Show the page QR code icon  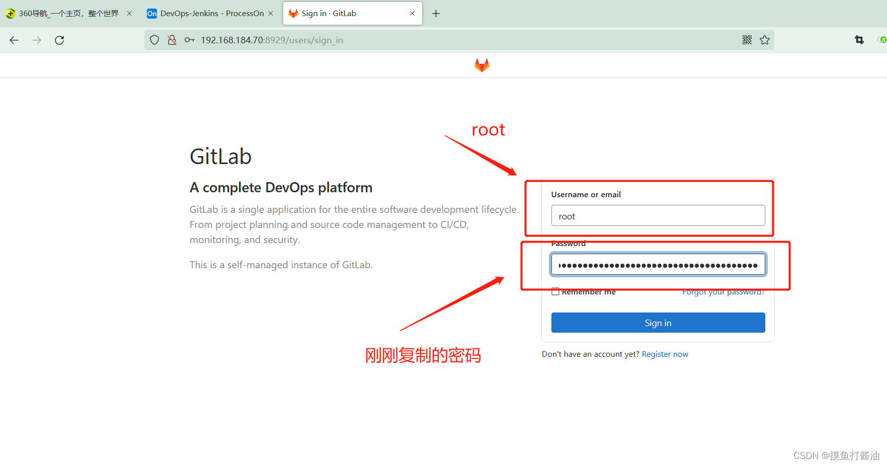point(747,40)
